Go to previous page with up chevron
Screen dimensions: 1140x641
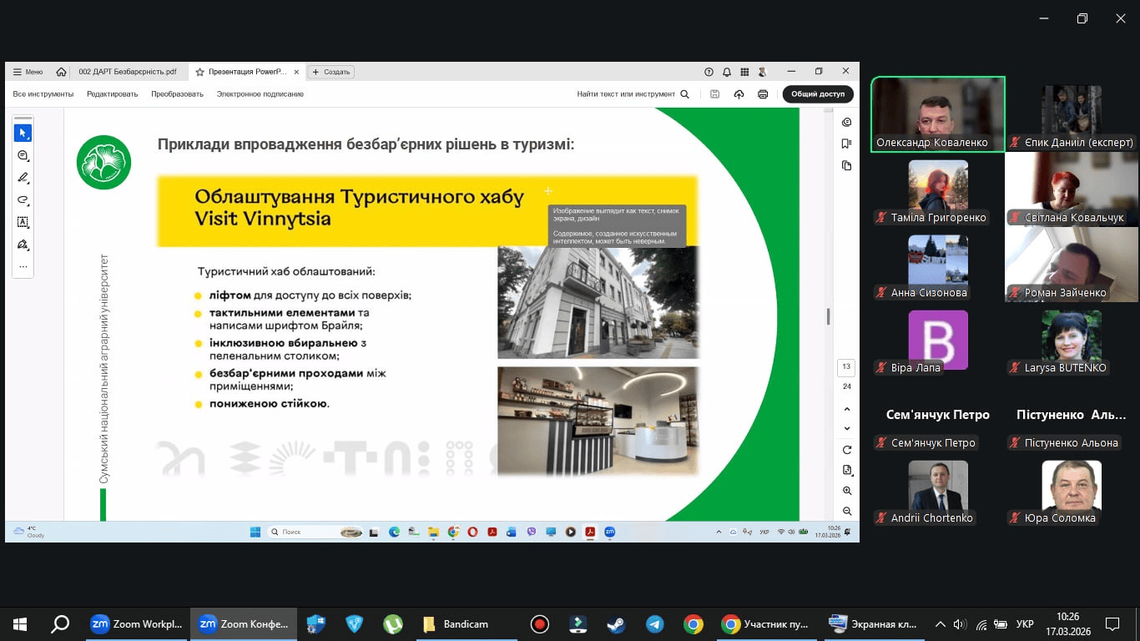click(847, 409)
